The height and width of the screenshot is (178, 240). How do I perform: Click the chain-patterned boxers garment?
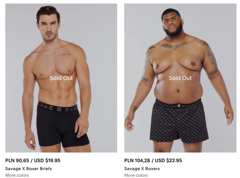(178, 122)
